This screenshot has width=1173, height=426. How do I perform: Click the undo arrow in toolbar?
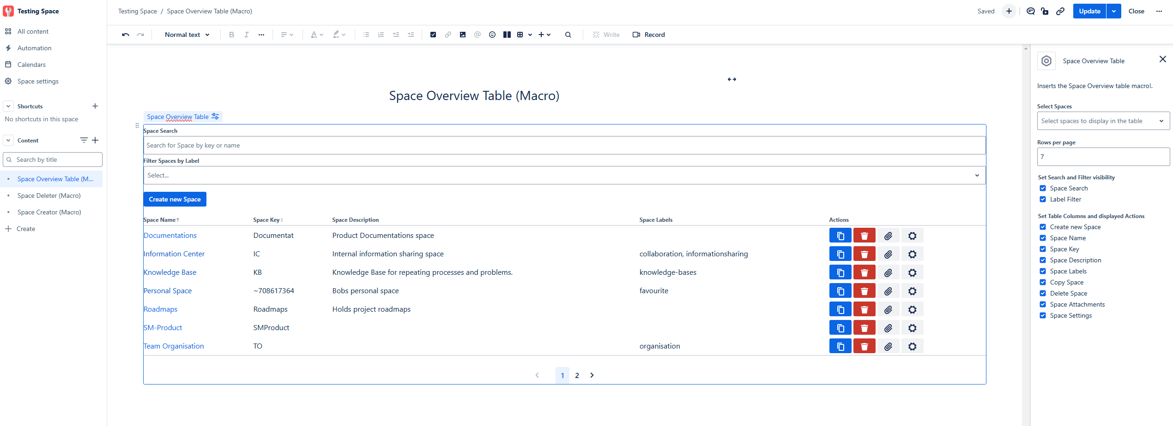125,35
